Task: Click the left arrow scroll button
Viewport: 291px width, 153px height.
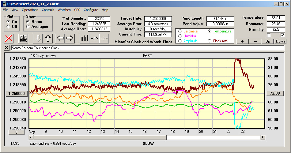Action: point(60,38)
